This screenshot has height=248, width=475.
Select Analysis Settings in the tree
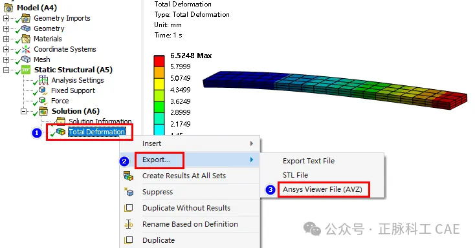78,80
